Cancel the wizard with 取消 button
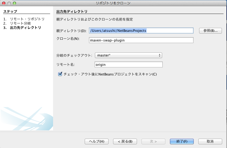227x148 pixels. click(210, 141)
